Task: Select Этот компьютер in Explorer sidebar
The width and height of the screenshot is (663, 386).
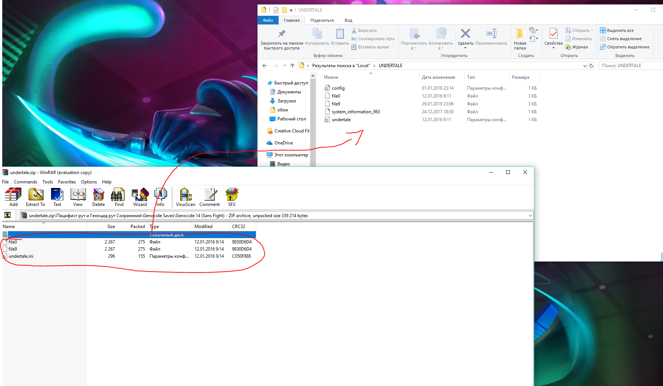Action: point(287,155)
